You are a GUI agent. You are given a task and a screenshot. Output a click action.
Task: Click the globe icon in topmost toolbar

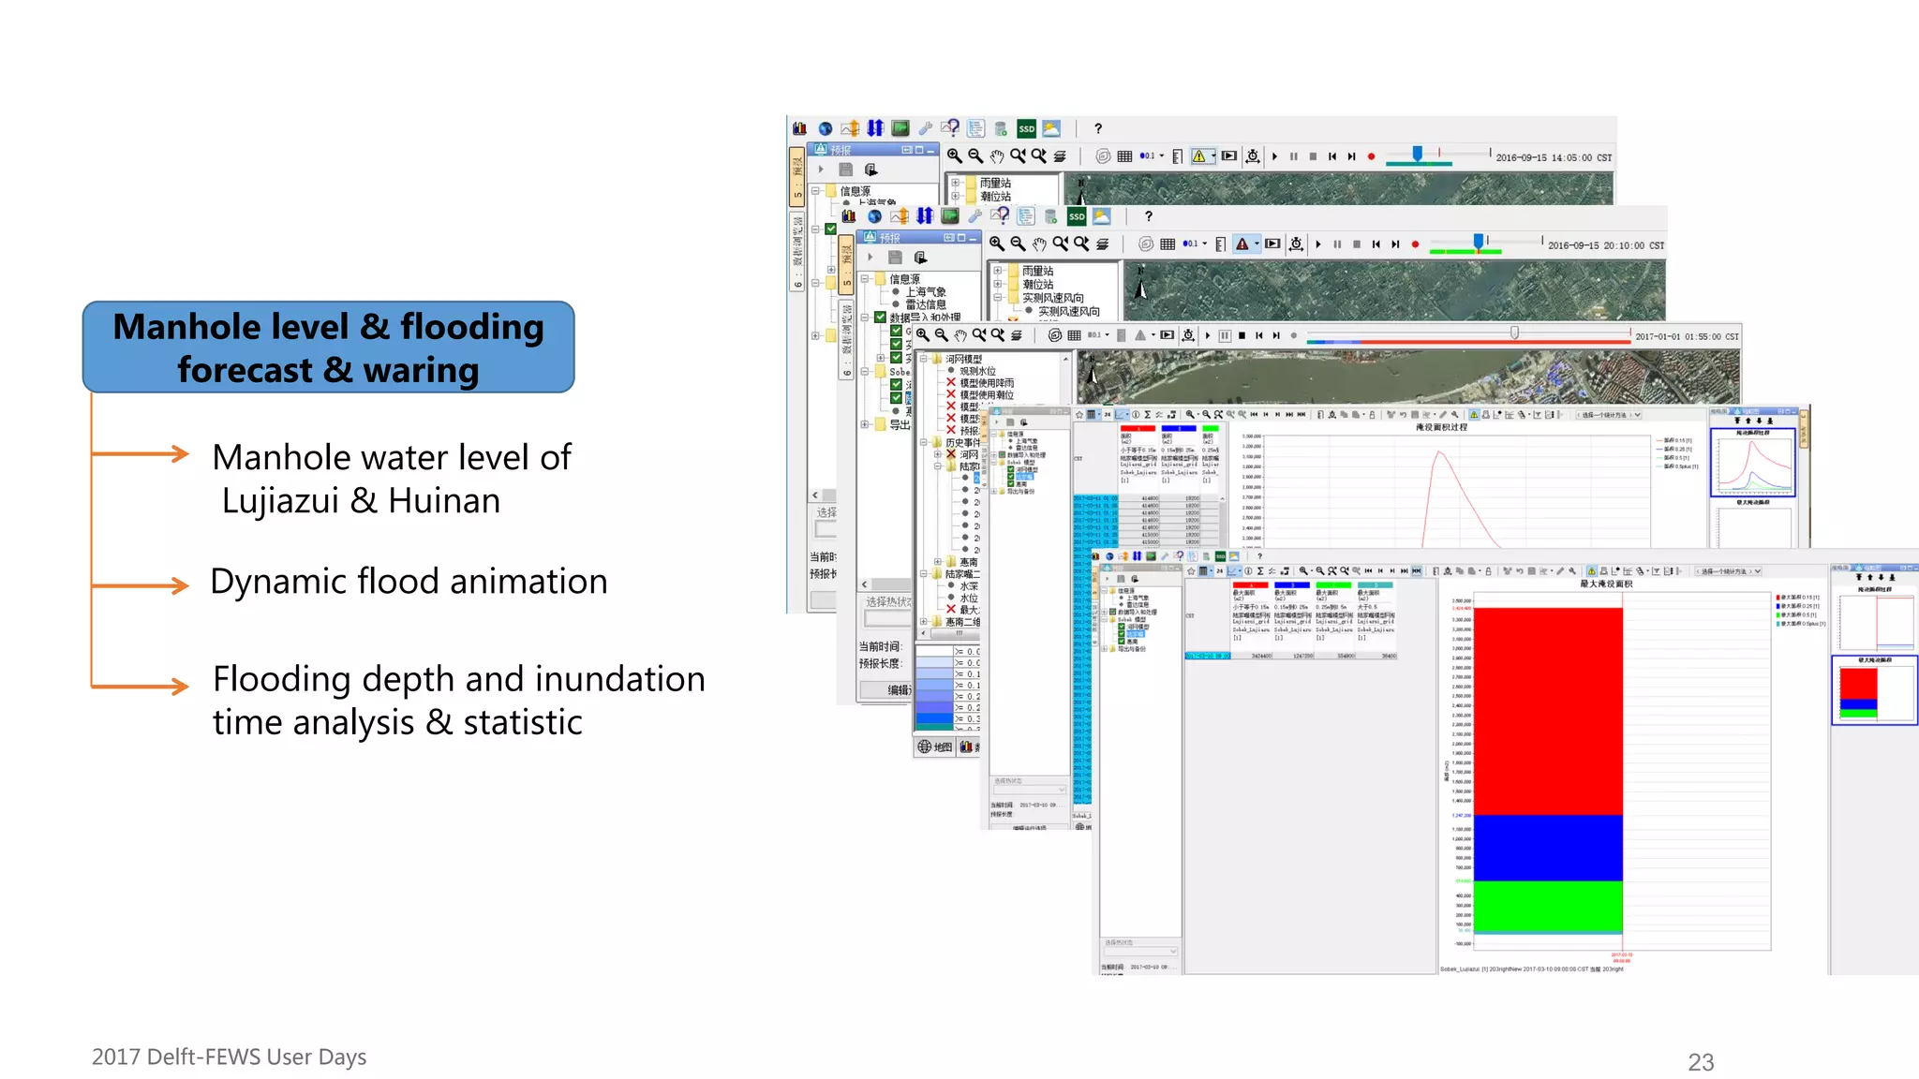825,128
